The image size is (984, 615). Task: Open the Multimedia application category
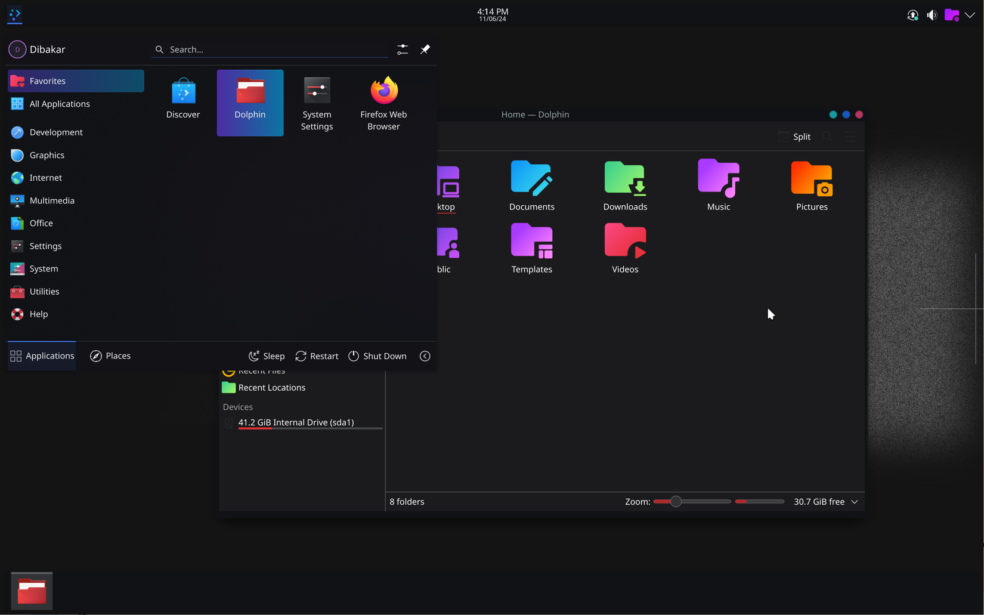pyautogui.click(x=52, y=200)
